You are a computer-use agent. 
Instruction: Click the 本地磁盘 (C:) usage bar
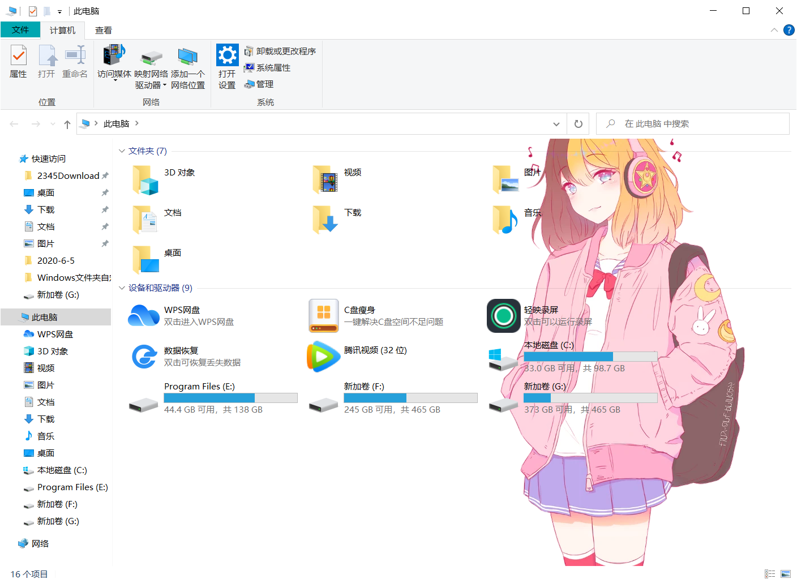coord(590,356)
